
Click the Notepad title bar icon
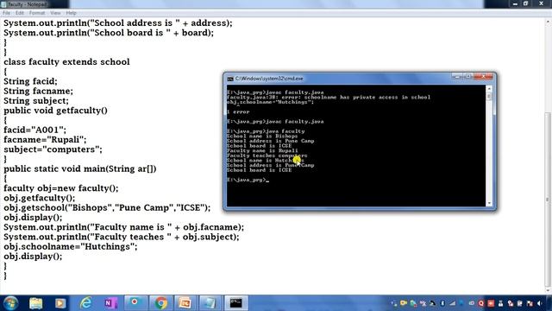click(x=3, y=4)
